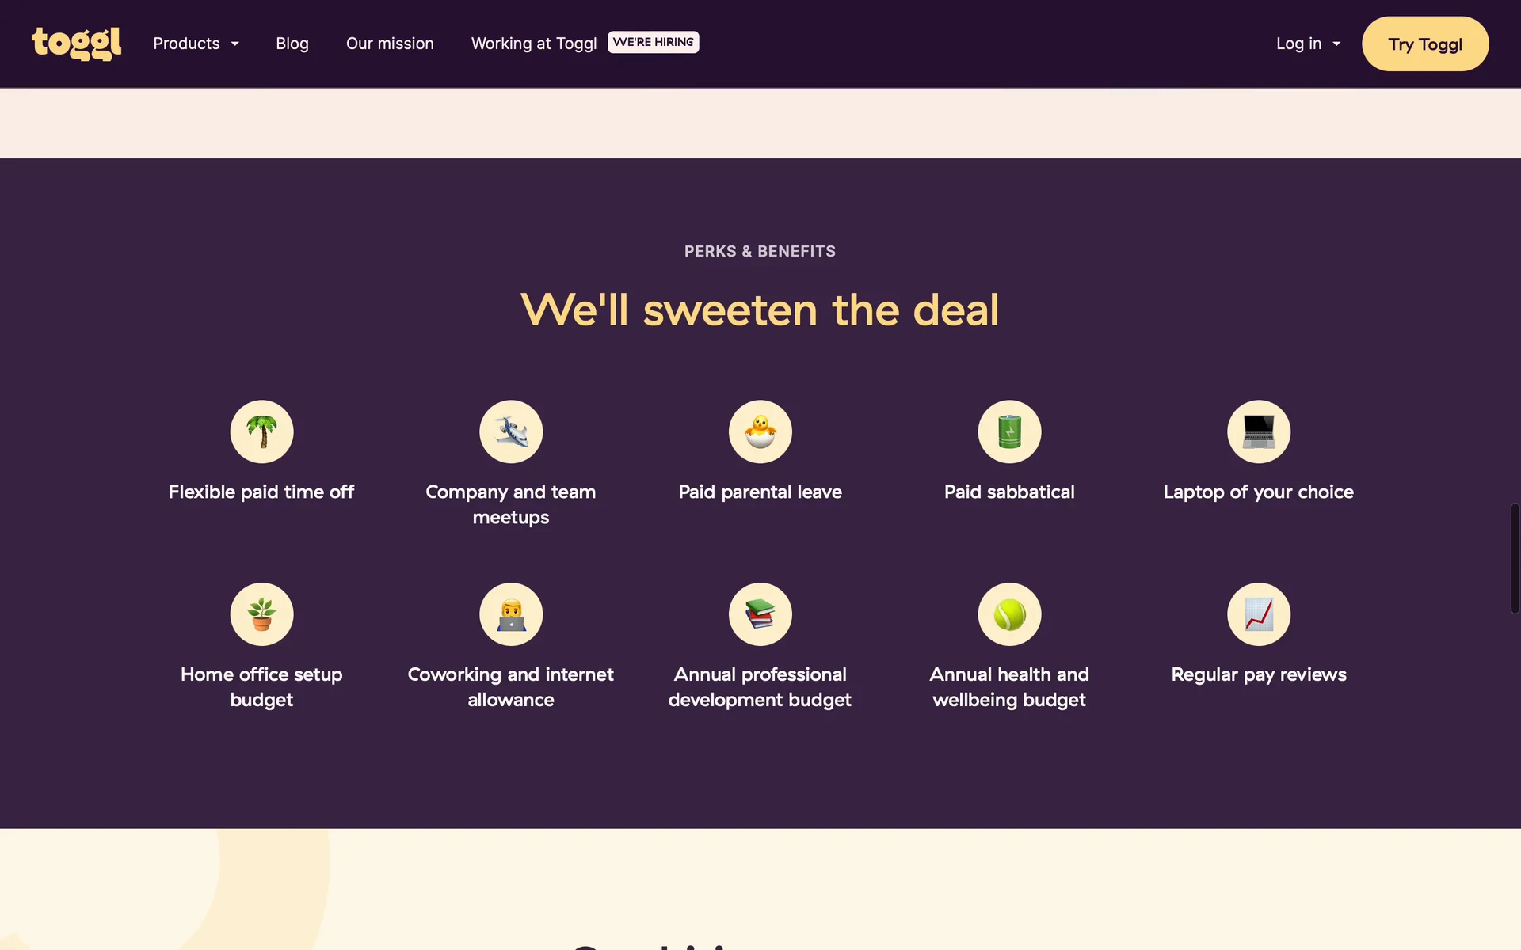Screen dimensions: 1521x950
Task: Click the tennis ball wellbeing icon
Action: click(1009, 614)
